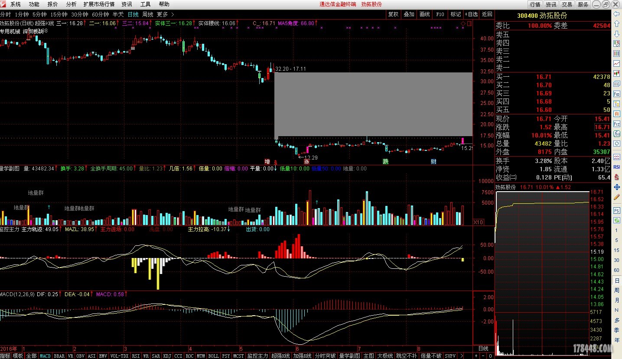The image size is (622, 359).
Task: Click the down arrow icon in right sidebar
Action: [x=616, y=34]
